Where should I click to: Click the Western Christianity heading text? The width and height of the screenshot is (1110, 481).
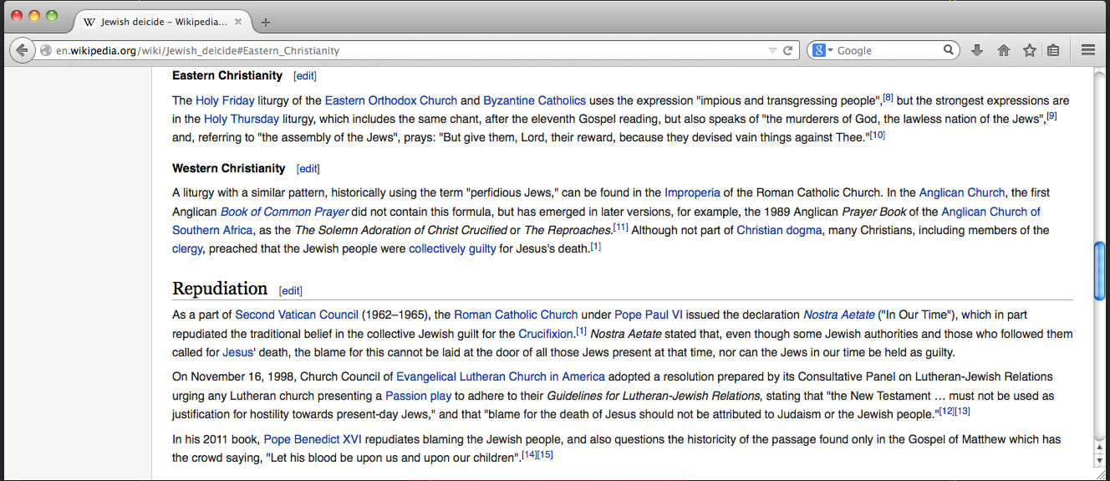[229, 168]
